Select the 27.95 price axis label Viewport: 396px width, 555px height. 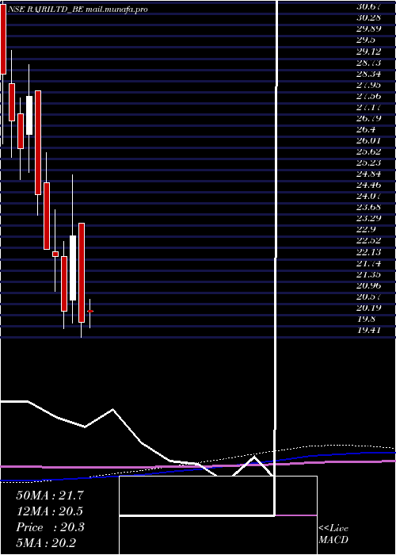point(368,85)
